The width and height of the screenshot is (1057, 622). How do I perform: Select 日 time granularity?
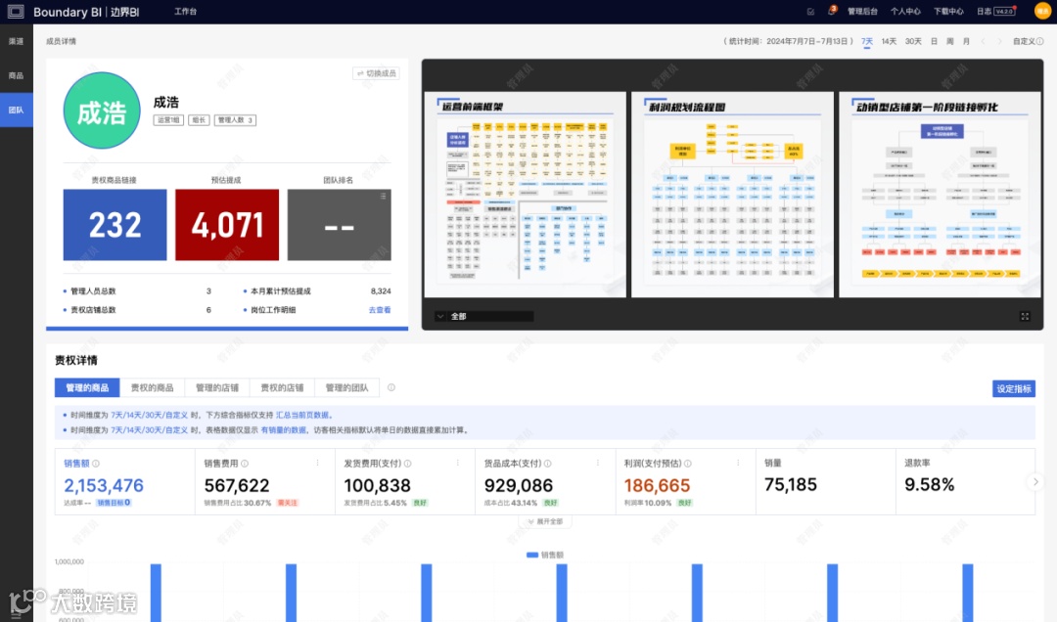tap(934, 41)
